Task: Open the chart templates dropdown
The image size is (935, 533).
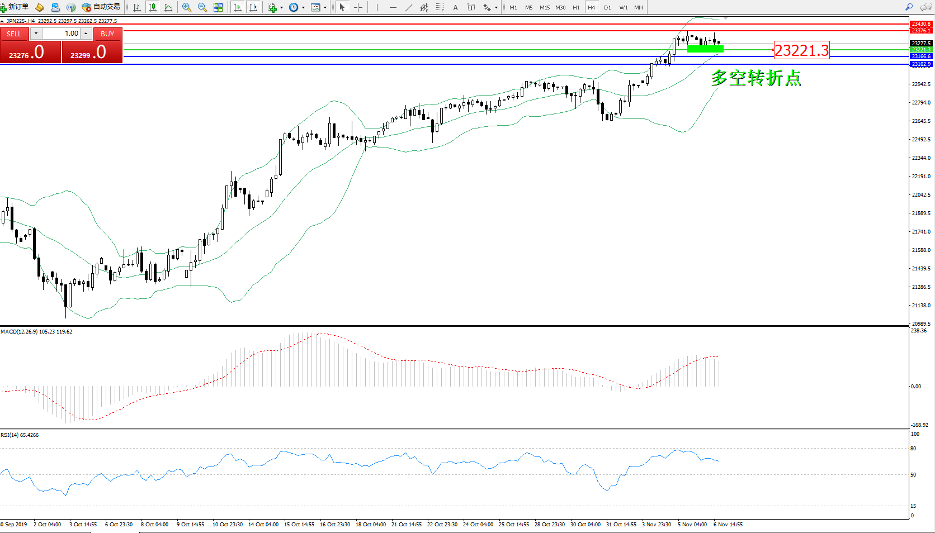Action: coord(325,8)
